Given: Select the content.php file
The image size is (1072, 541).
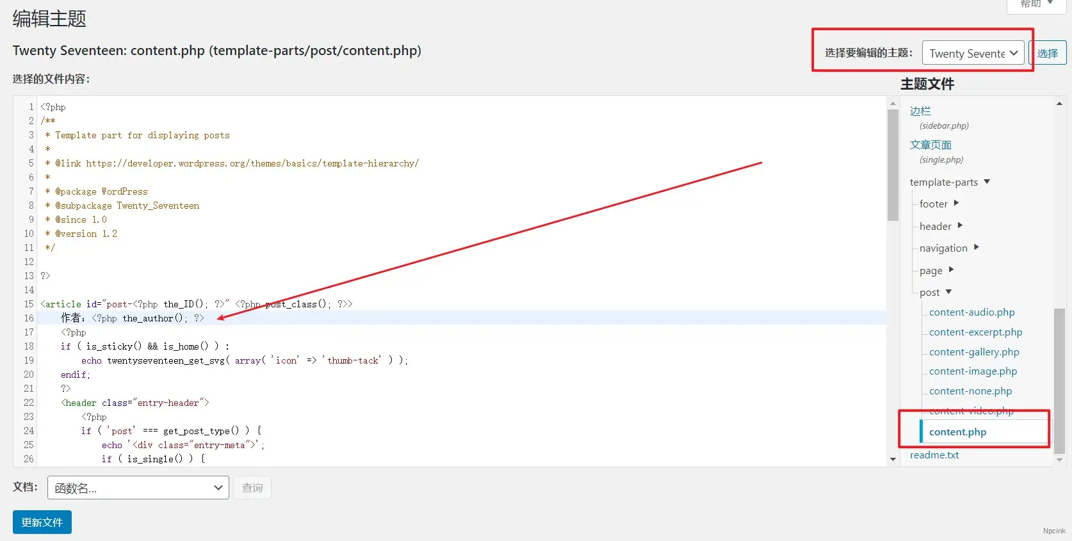Looking at the screenshot, I should click(x=957, y=432).
